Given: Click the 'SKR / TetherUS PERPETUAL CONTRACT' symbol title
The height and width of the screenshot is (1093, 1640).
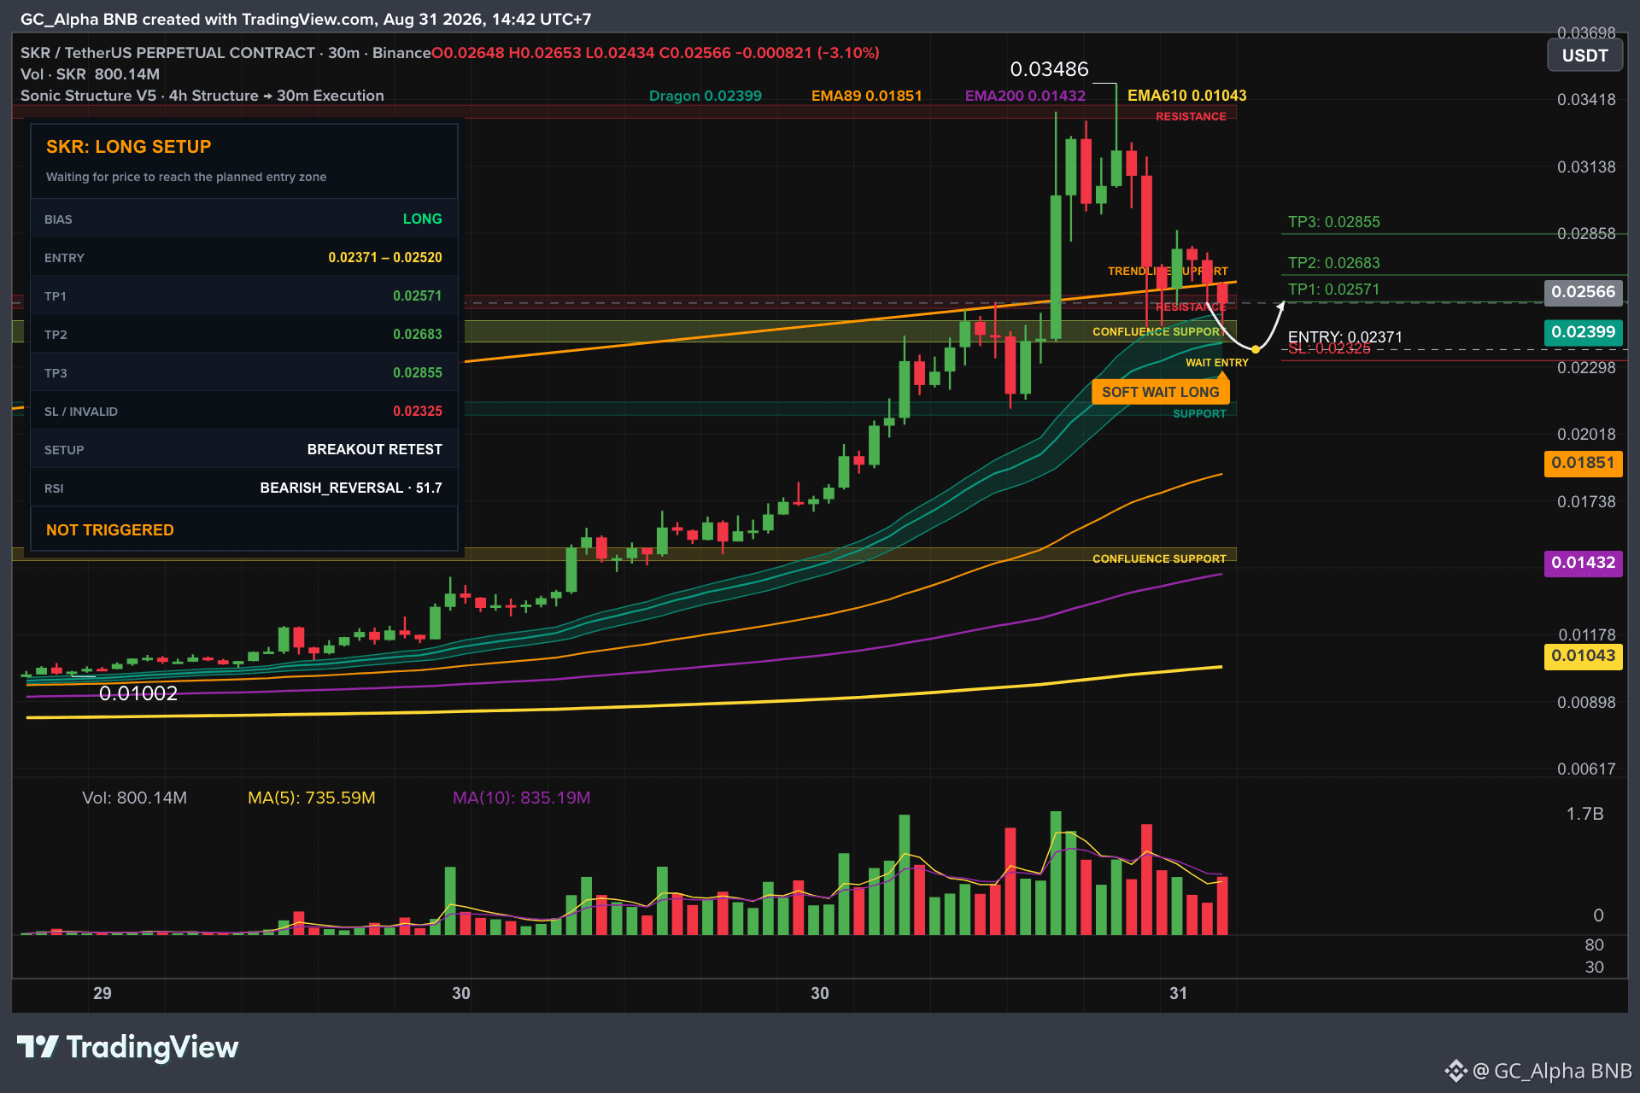Looking at the screenshot, I should click(x=168, y=53).
